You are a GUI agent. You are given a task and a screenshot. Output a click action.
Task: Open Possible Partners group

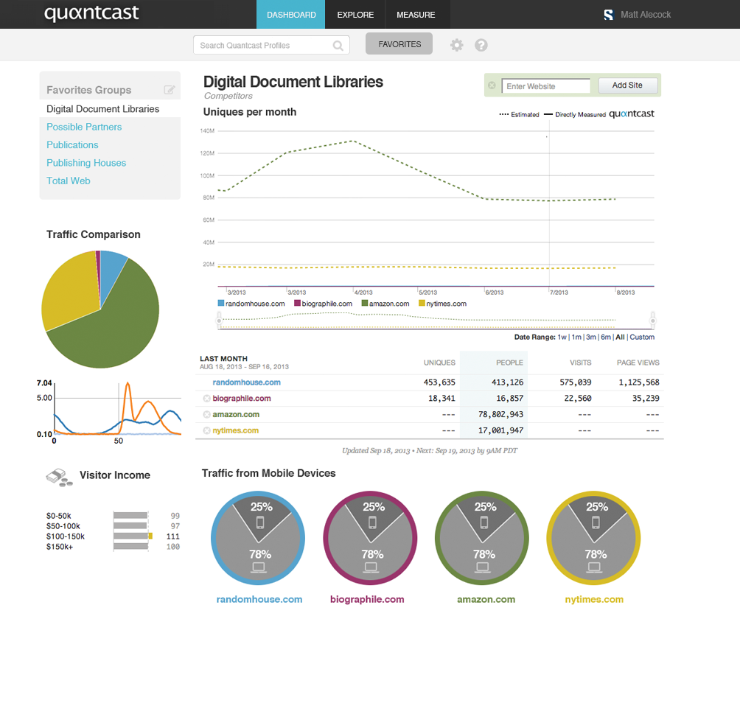[84, 127]
